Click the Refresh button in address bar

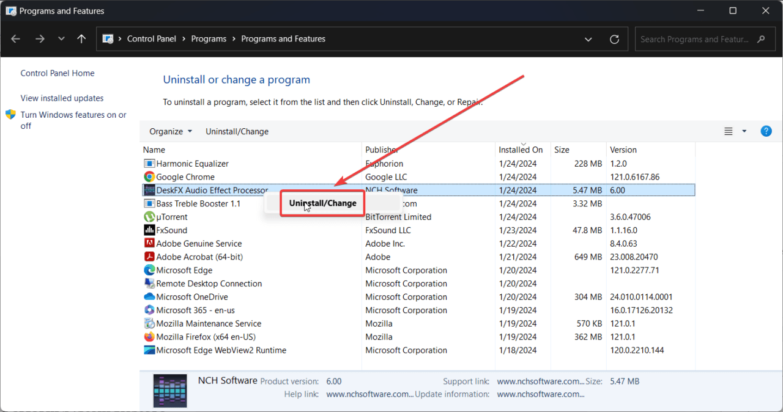[615, 39]
